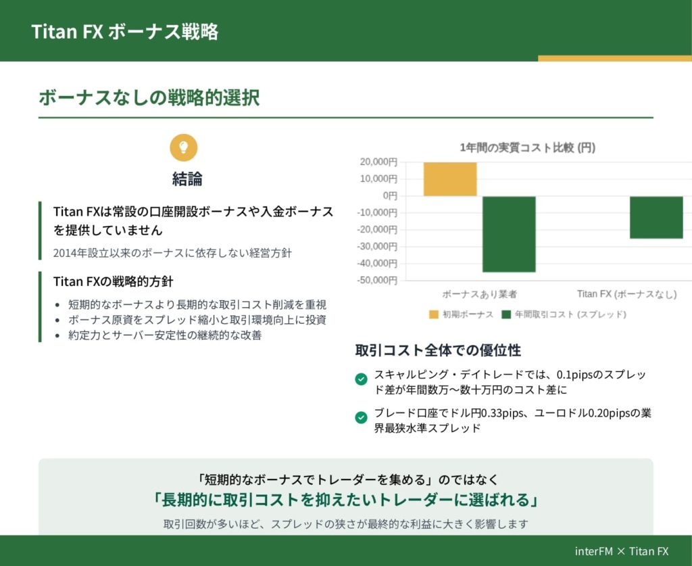Click the ボーナスなしの戦略的選択 section heading
This screenshot has height=566, width=692.
[149, 97]
